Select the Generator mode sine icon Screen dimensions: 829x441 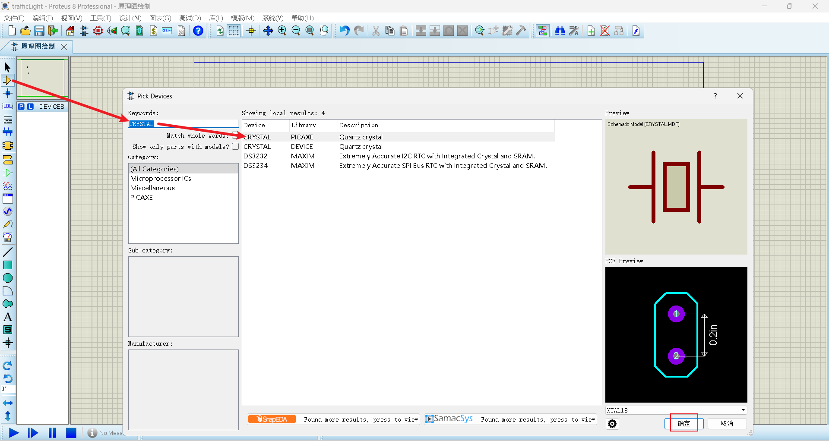point(7,211)
